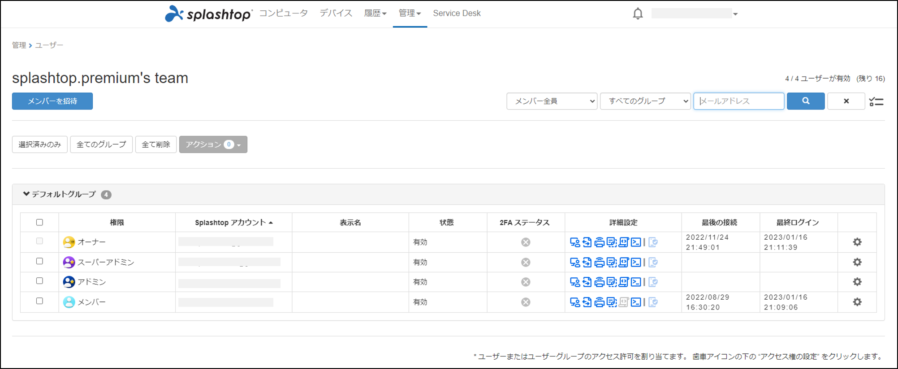Click the group count badge 4
This screenshot has height=369, width=898.
(x=106, y=195)
